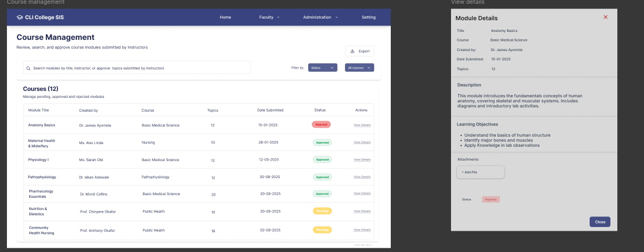
Task: Click the Rejected status tag in Module Details
Action: pyautogui.click(x=490, y=199)
